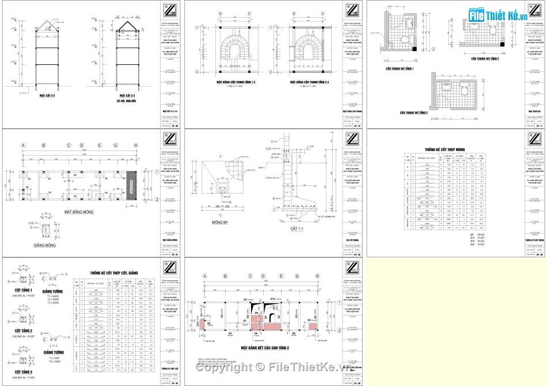Click the logo on the MÓNG M1 detail sheet
This screenshot has height=386, width=547.
tap(353, 139)
